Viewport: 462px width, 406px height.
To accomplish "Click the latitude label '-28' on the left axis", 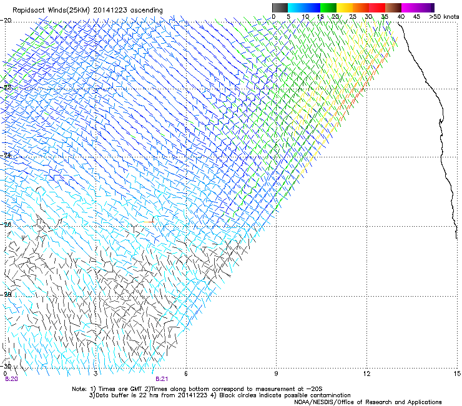I will tap(6, 294).
